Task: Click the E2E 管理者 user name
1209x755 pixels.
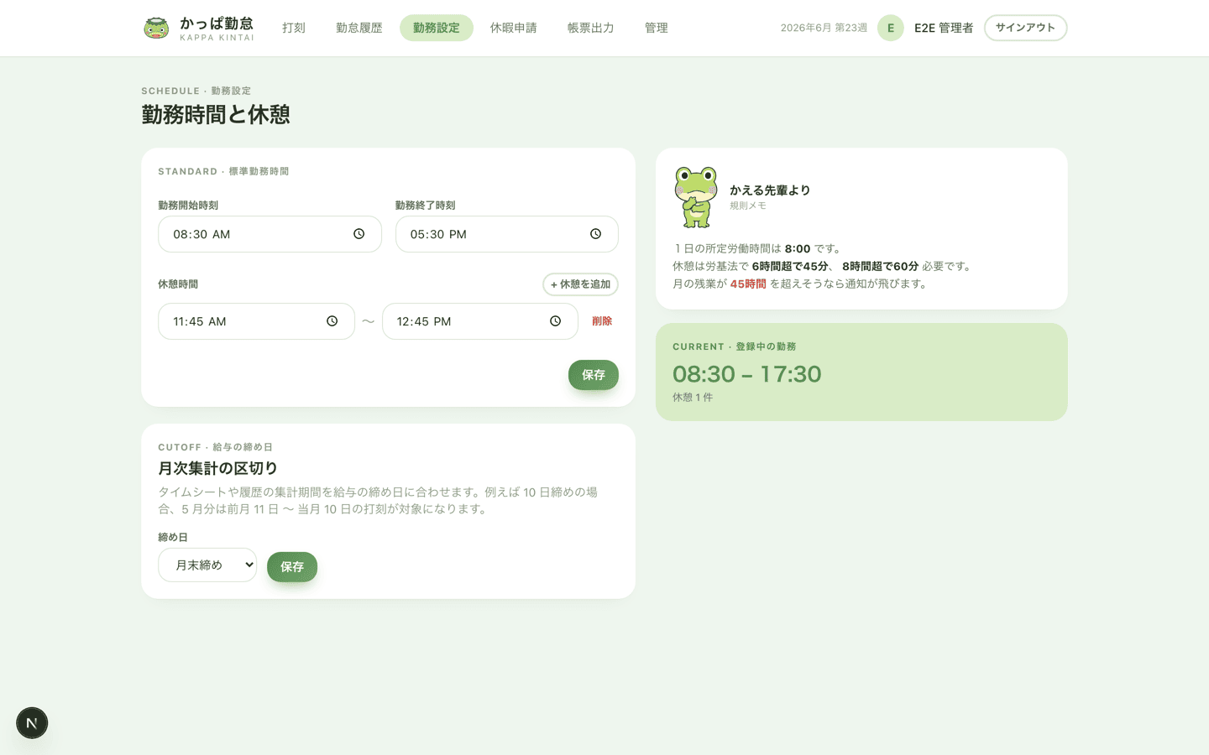Action: 944,28
